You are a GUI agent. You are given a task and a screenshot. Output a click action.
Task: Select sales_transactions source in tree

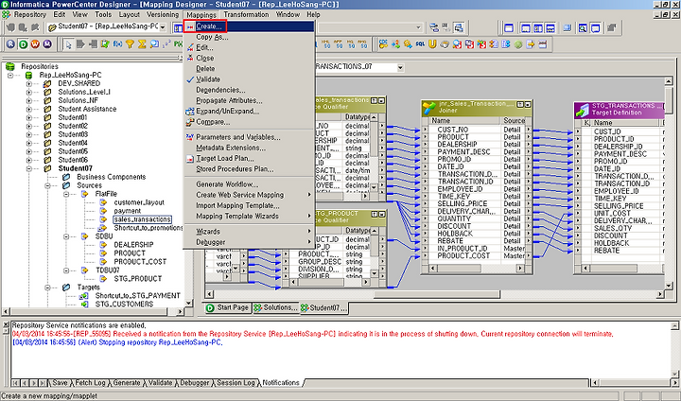coord(143,219)
